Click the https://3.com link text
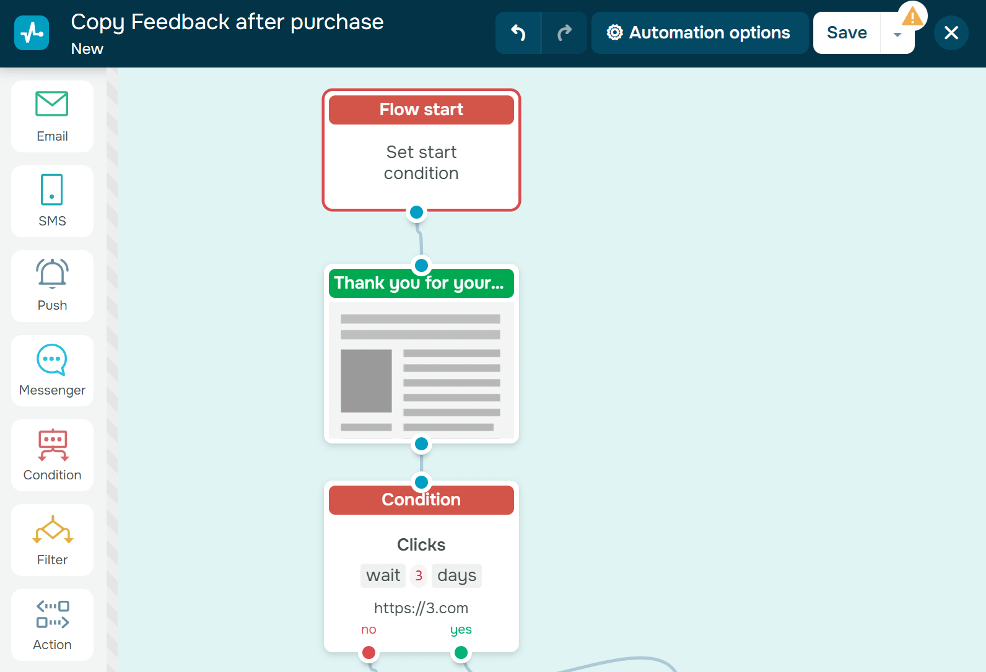The image size is (986, 672). point(421,608)
